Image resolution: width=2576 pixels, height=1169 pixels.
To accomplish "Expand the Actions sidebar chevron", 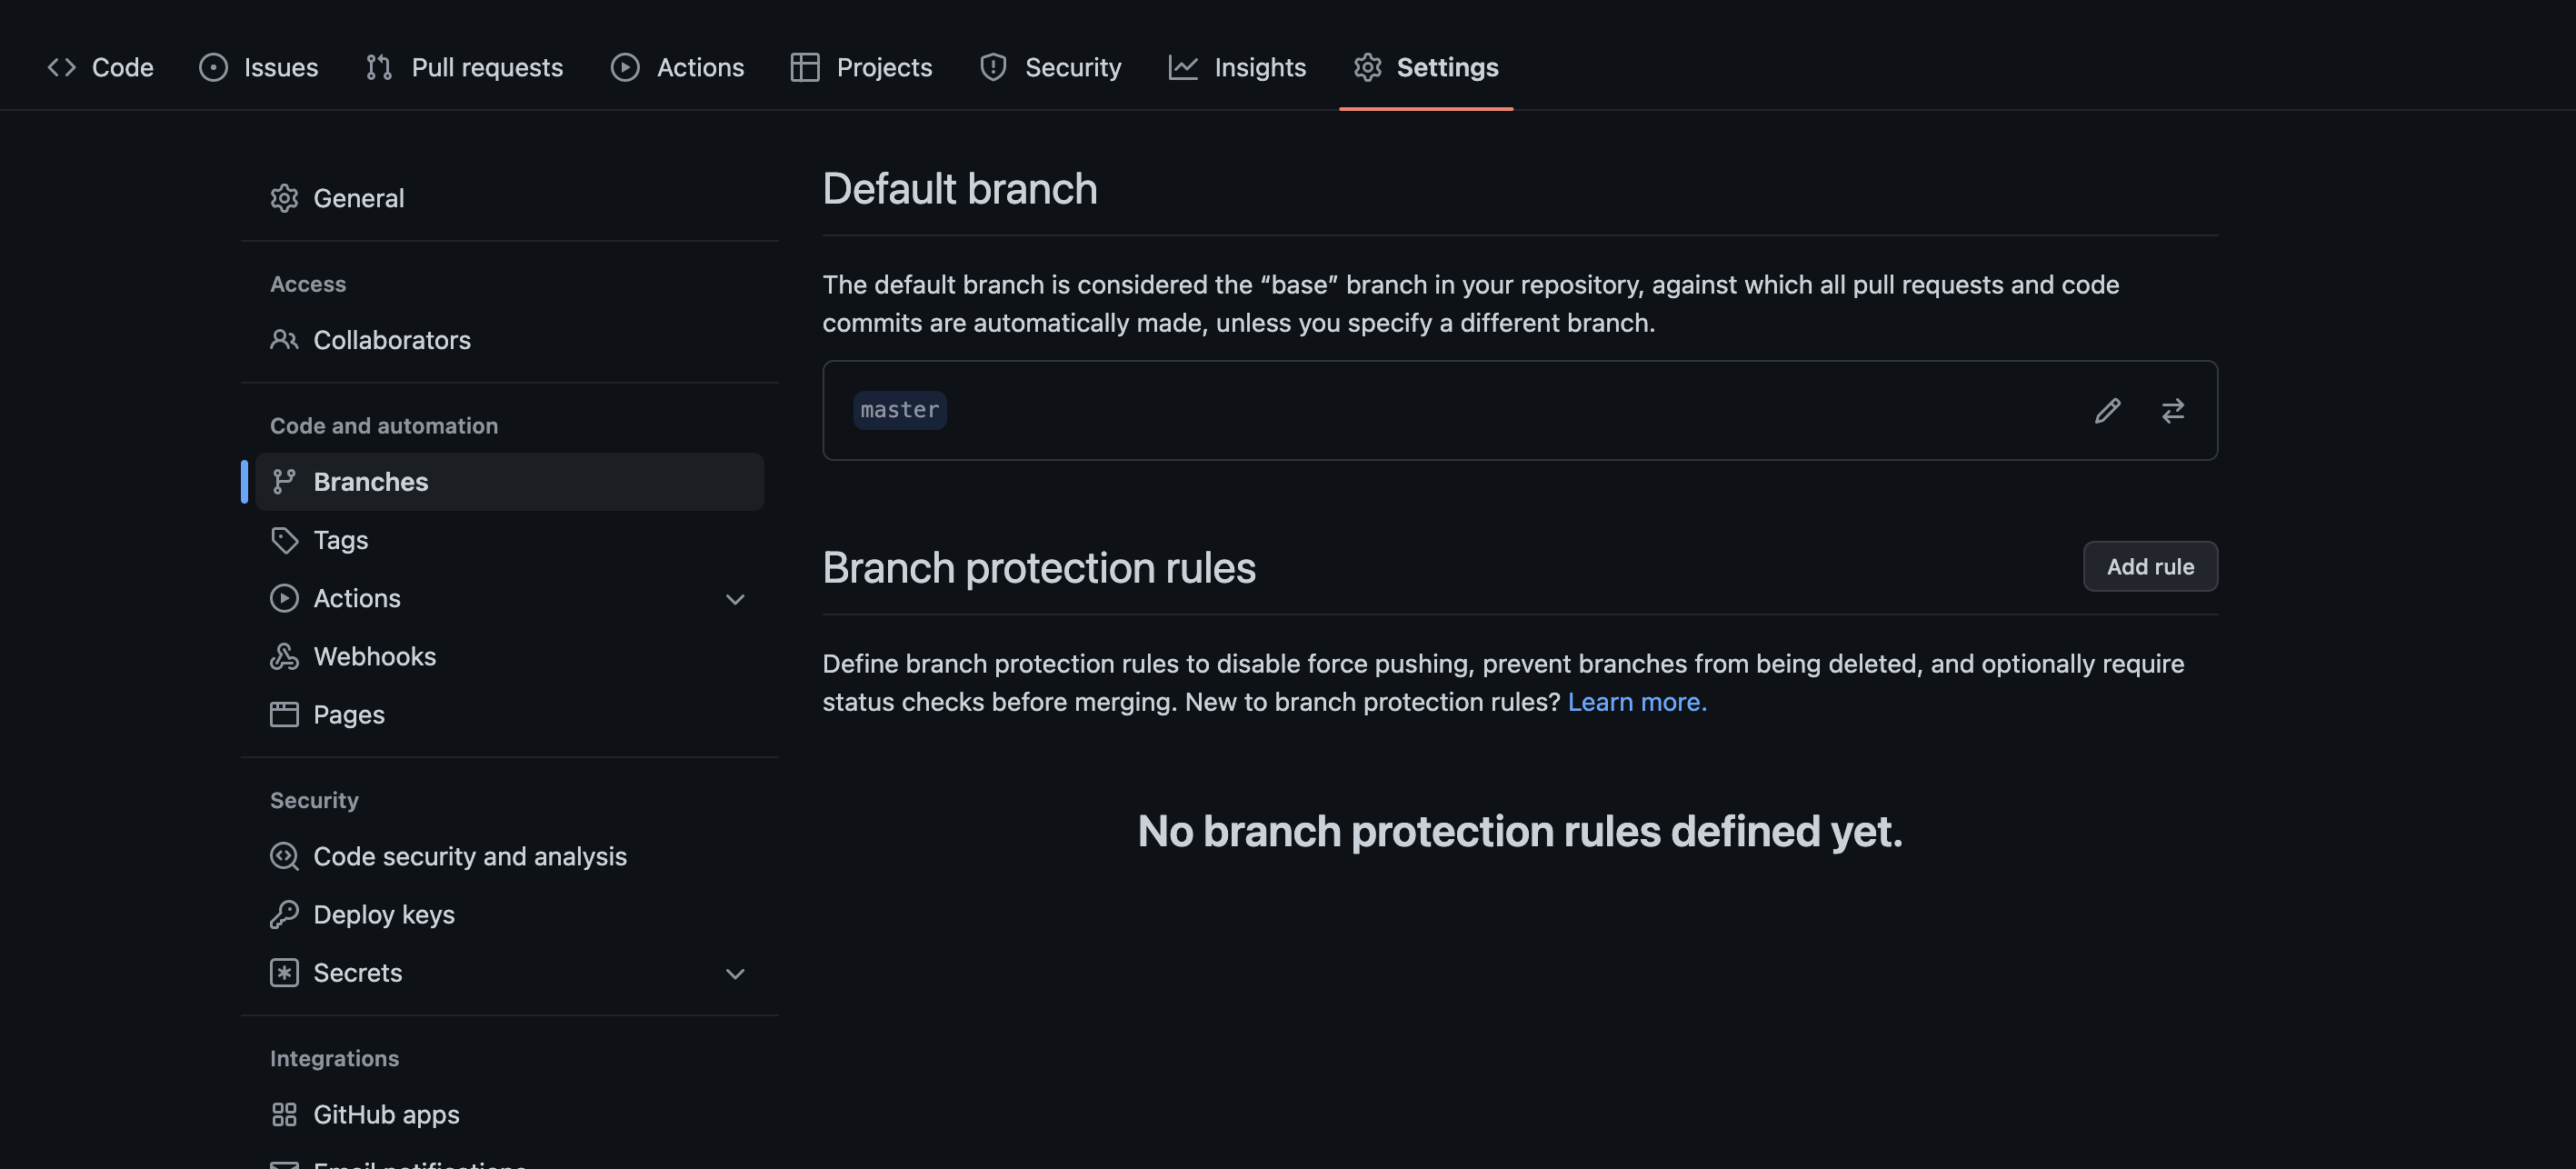I will pos(735,599).
